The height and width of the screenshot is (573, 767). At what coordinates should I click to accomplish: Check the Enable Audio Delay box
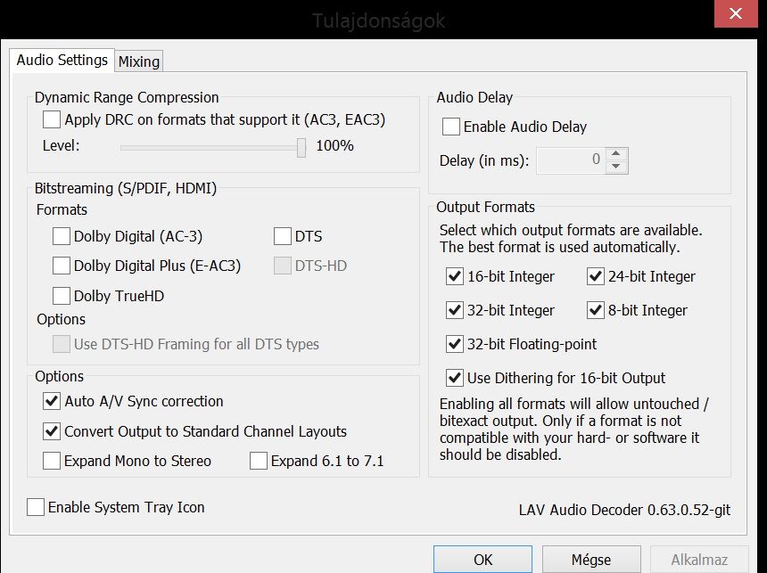(x=451, y=127)
